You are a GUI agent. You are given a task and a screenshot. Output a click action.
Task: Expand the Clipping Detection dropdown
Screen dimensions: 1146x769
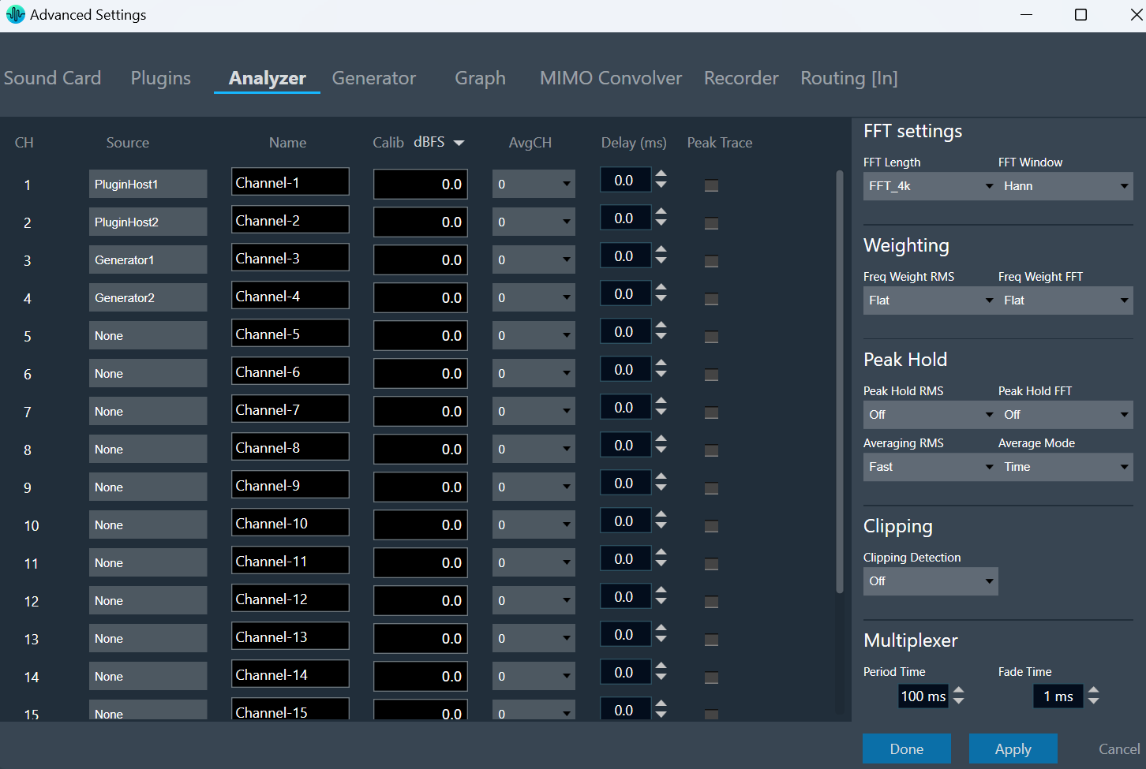pos(931,581)
